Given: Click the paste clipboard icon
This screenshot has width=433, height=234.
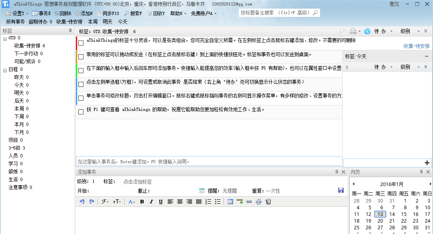Looking at the screenshot, I should [x=268, y=202].
